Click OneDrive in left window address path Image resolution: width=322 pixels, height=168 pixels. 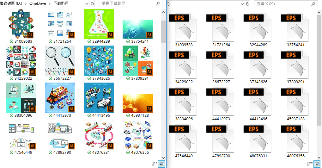click(x=38, y=3)
